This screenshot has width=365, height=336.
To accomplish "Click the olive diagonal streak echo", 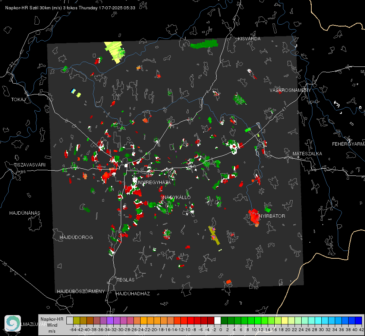I will (214, 235).
